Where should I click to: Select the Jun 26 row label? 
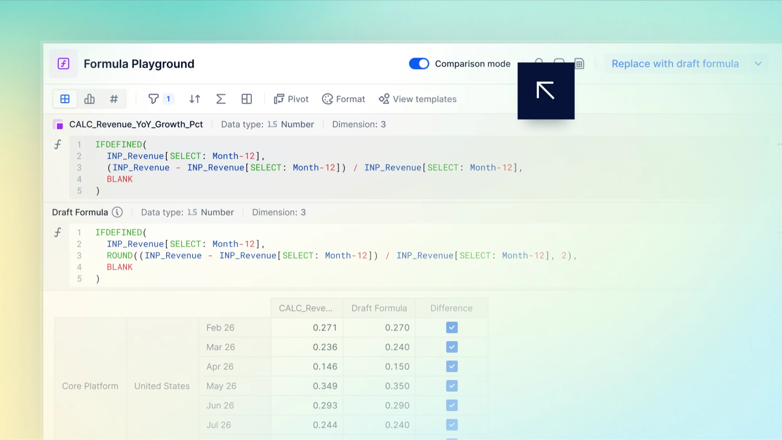[x=235, y=405]
